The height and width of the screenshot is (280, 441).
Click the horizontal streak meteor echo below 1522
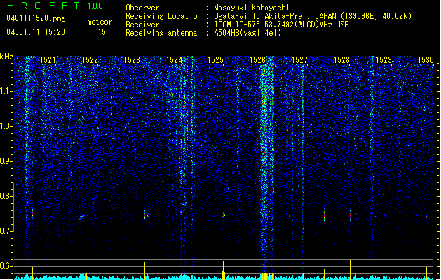pos(83,217)
